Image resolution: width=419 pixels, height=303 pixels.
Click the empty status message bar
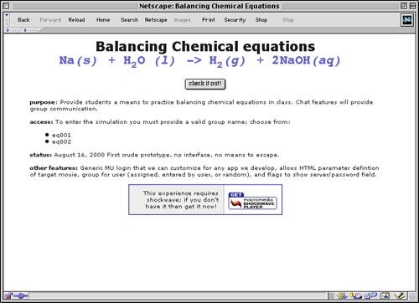pyautogui.click(x=178, y=295)
